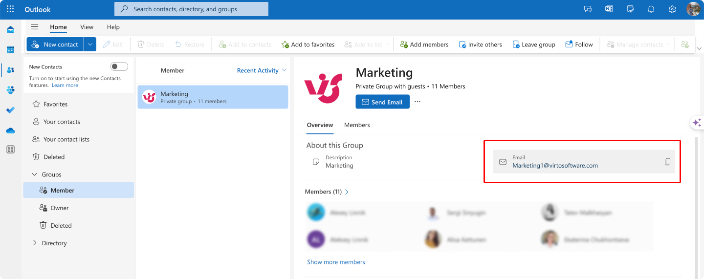Open Favorites in the sidebar
Image resolution: width=704 pixels, height=279 pixels.
[78, 104]
